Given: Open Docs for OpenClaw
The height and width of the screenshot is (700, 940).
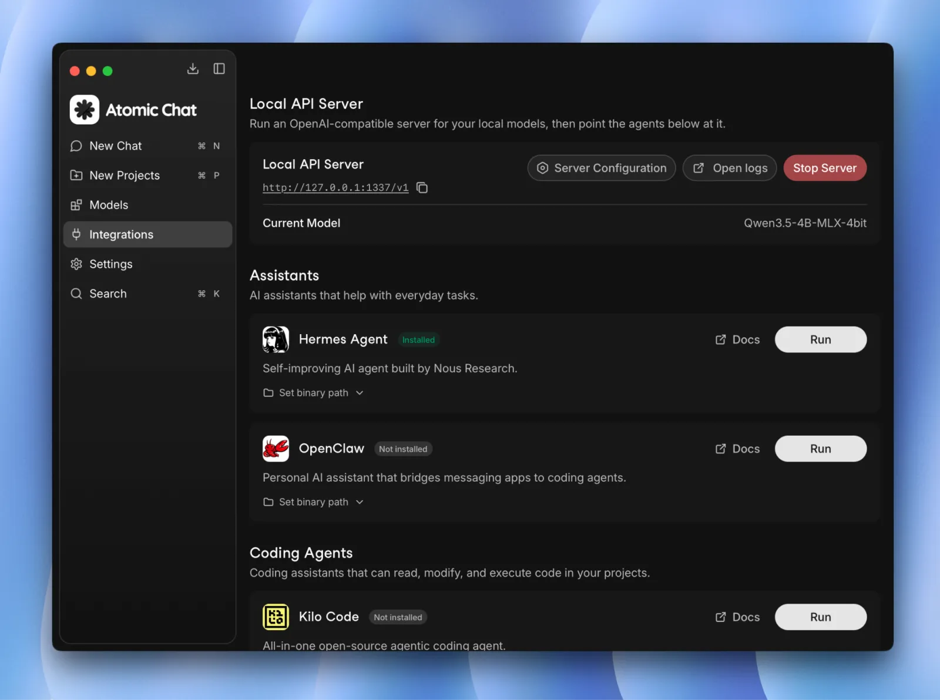Looking at the screenshot, I should tap(738, 449).
